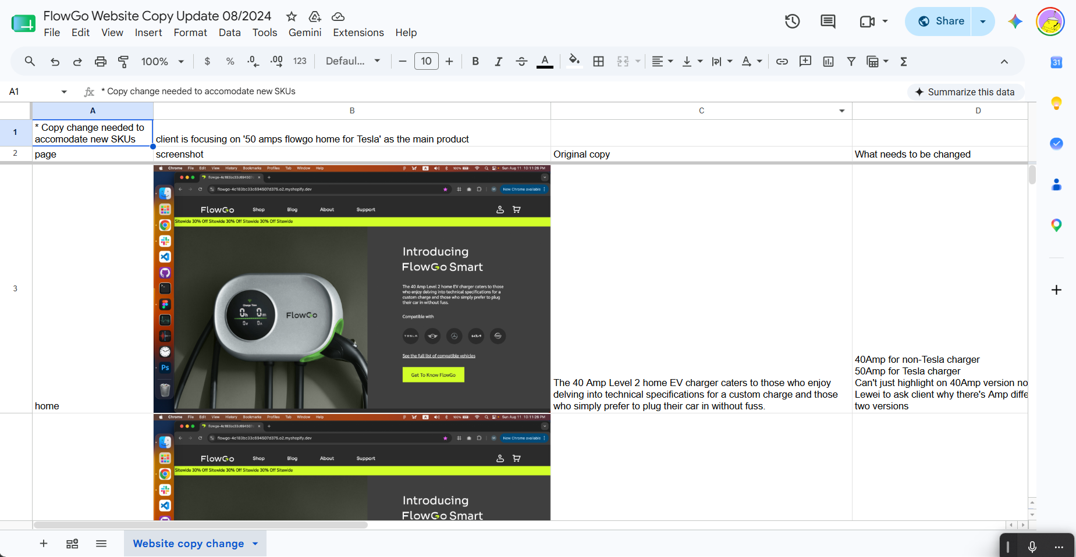Format as percent
The height and width of the screenshot is (557, 1076).
(230, 61)
